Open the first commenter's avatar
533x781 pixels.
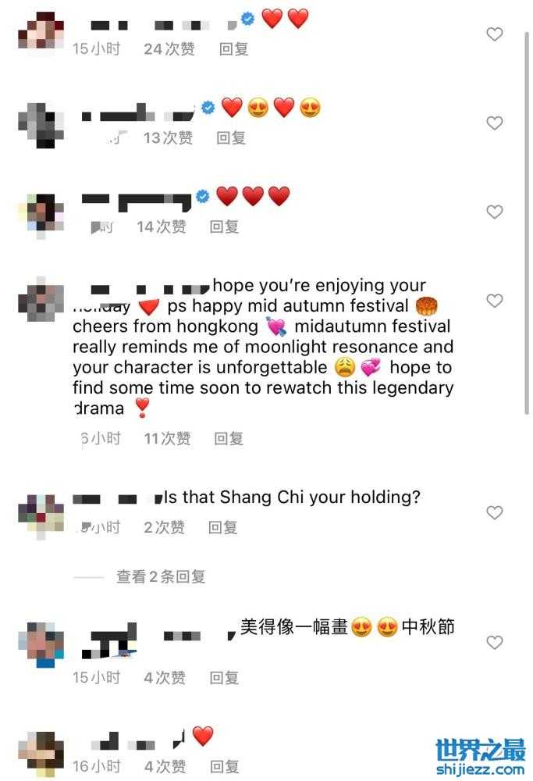[41, 31]
